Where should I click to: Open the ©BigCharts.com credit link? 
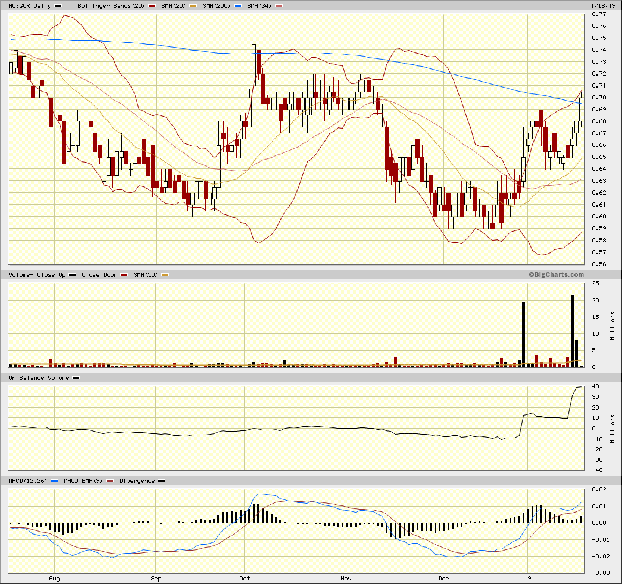coord(556,274)
